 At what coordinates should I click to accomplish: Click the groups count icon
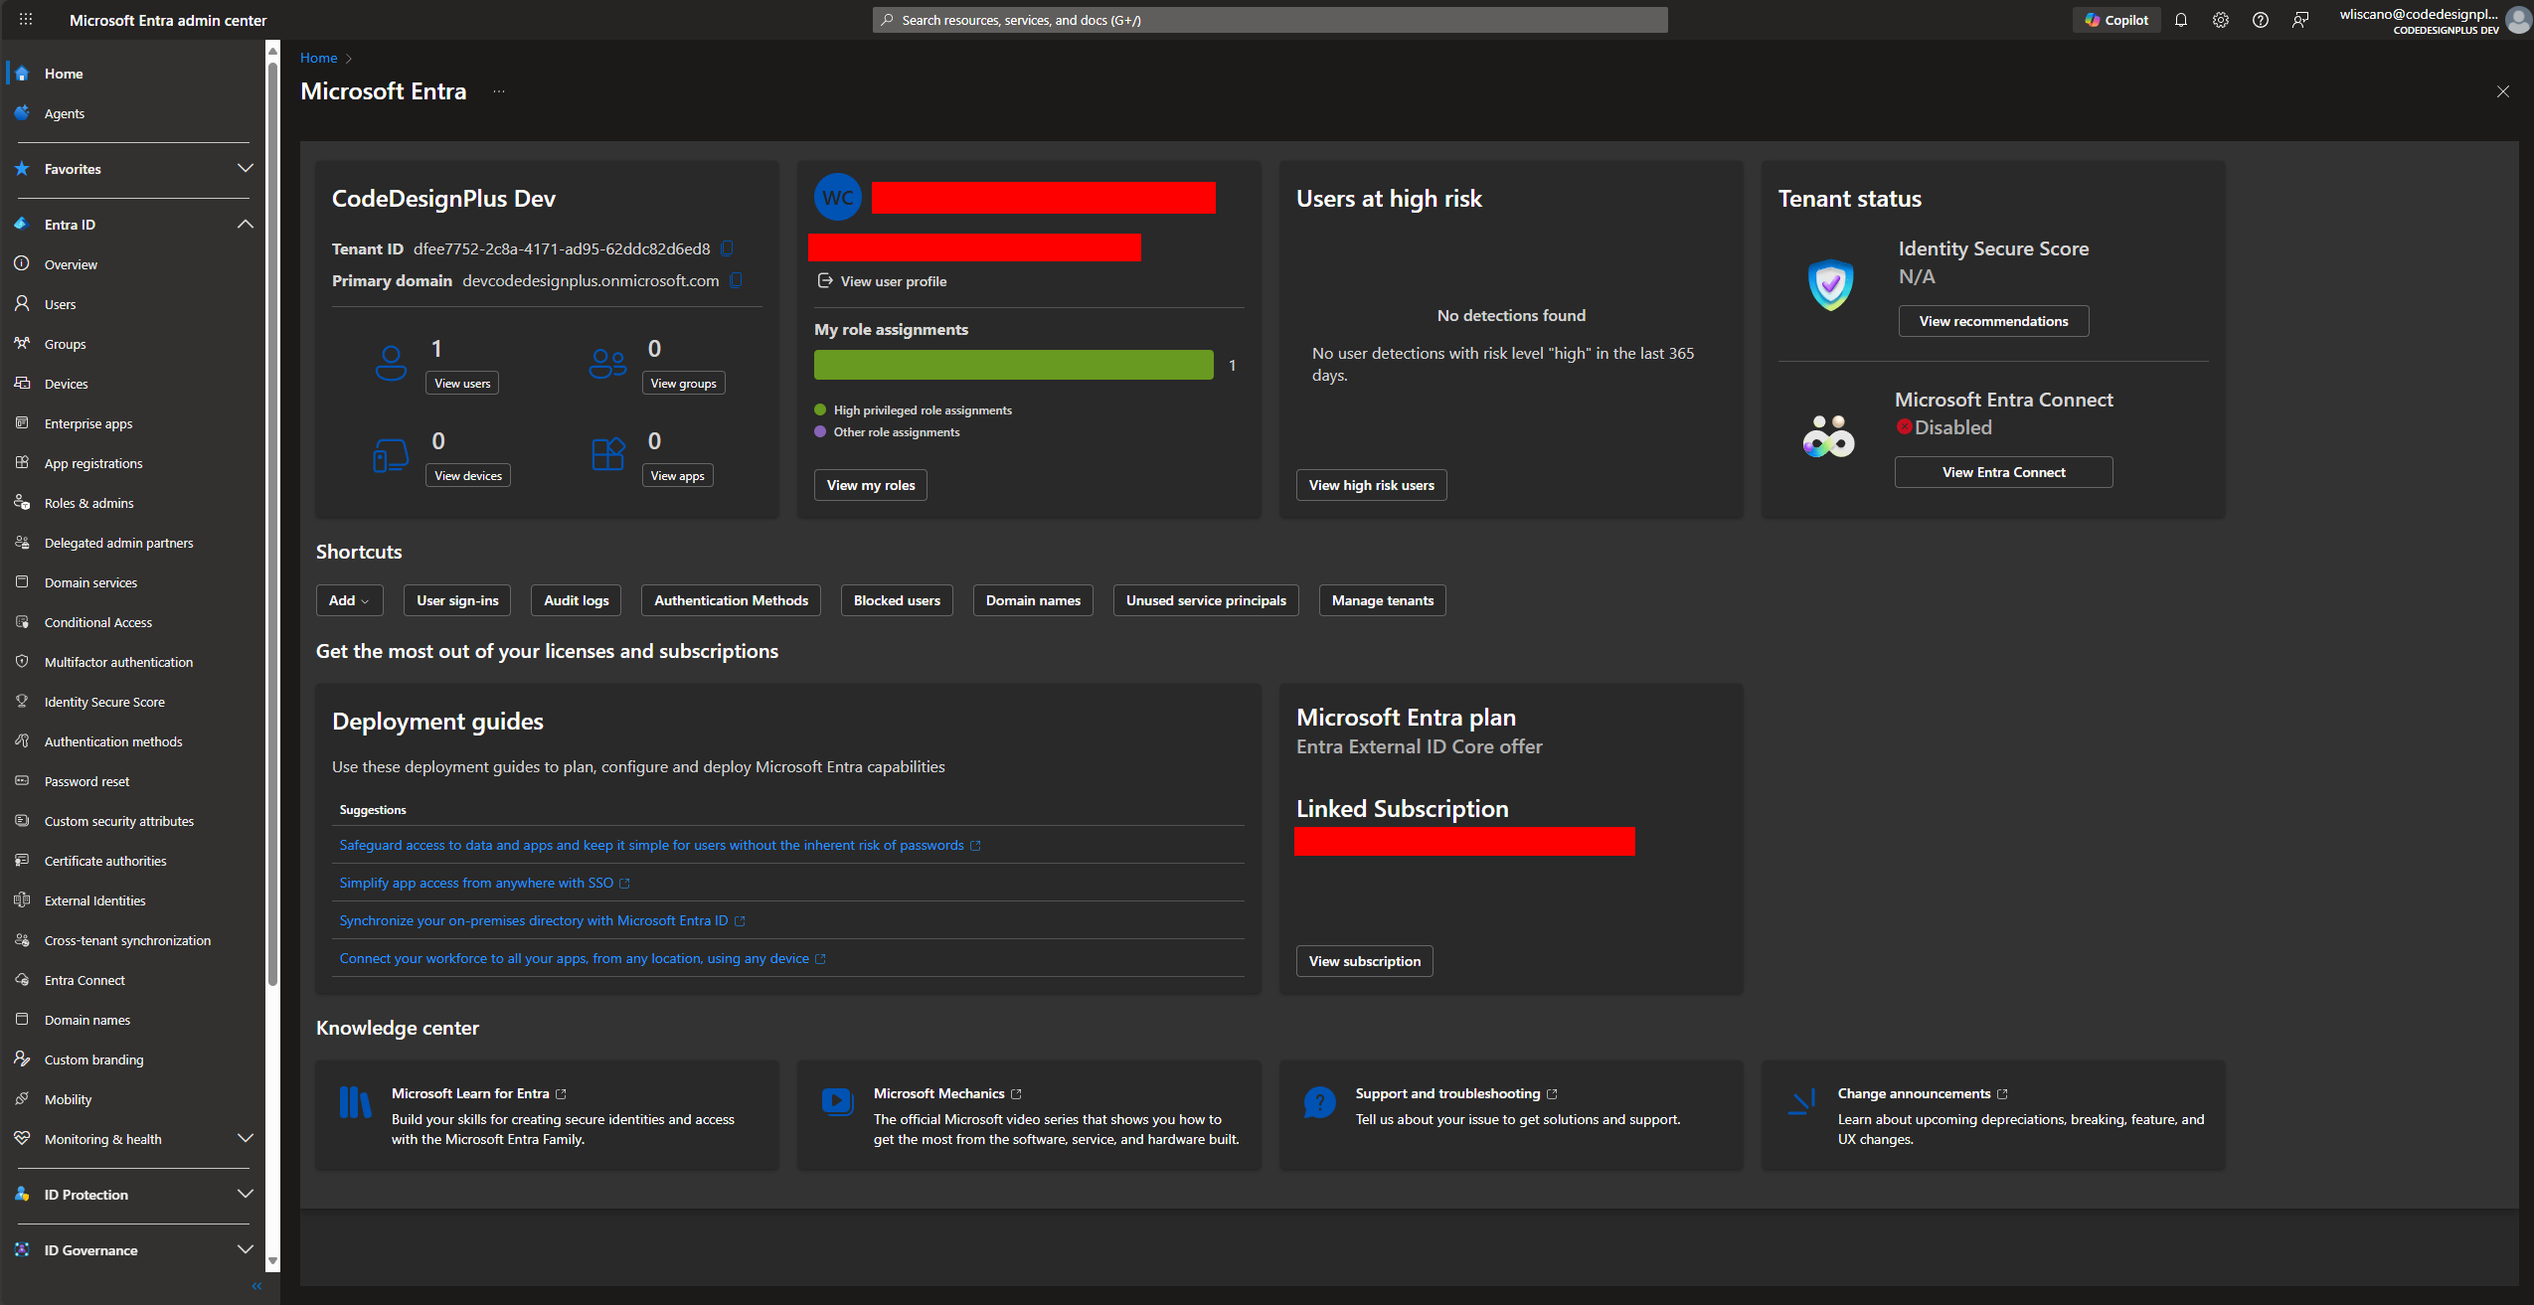pos(607,363)
